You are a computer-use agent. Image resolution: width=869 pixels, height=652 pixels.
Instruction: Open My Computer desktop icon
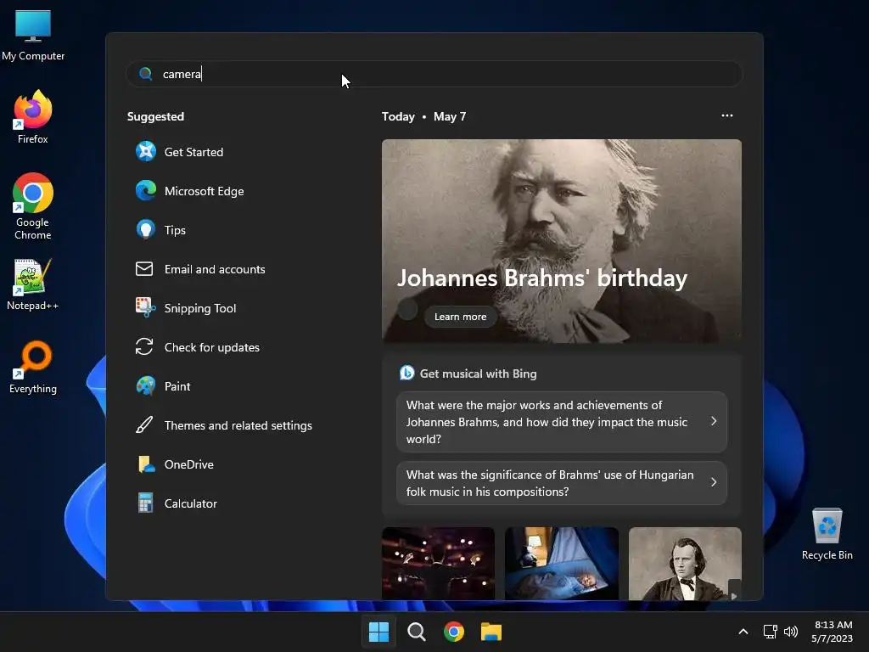(33, 35)
